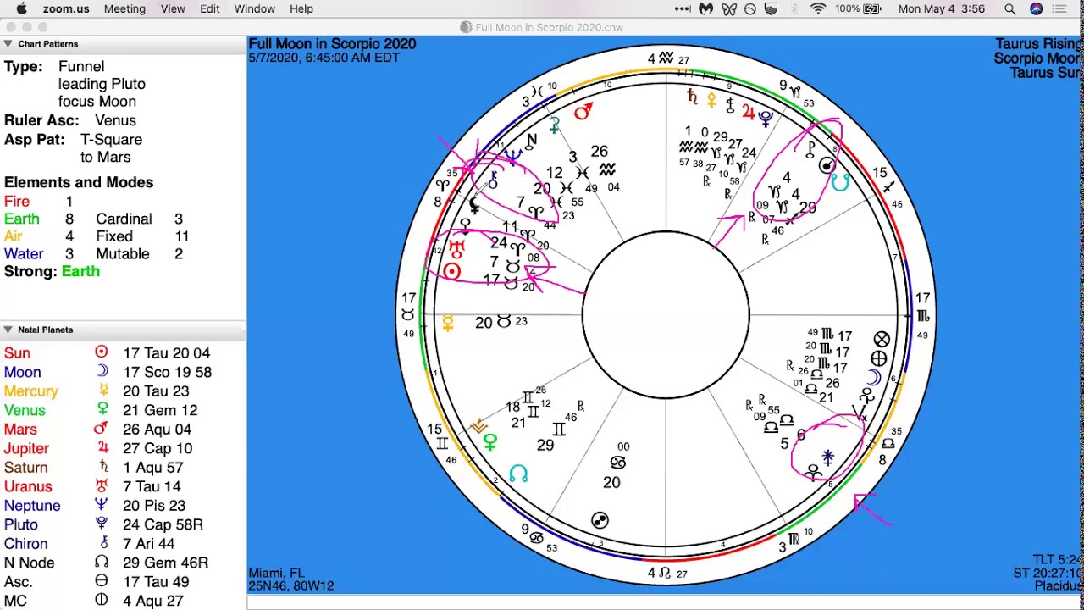Click the teal South Node glyph on the wheel
The image size is (1084, 610).
[839, 182]
